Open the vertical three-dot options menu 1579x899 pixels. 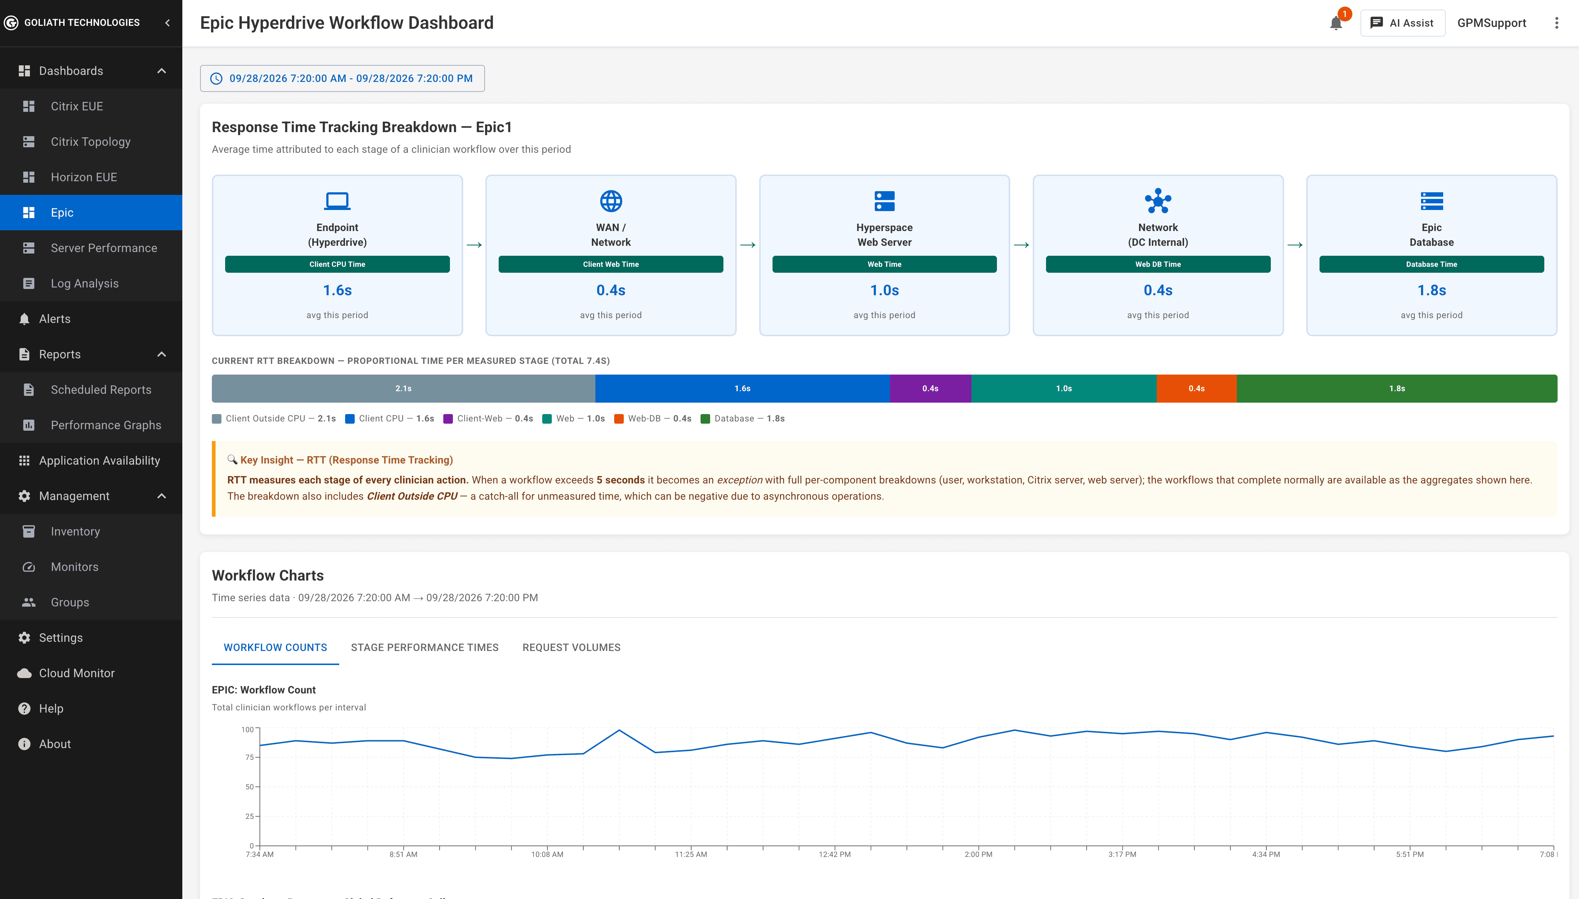(1556, 23)
